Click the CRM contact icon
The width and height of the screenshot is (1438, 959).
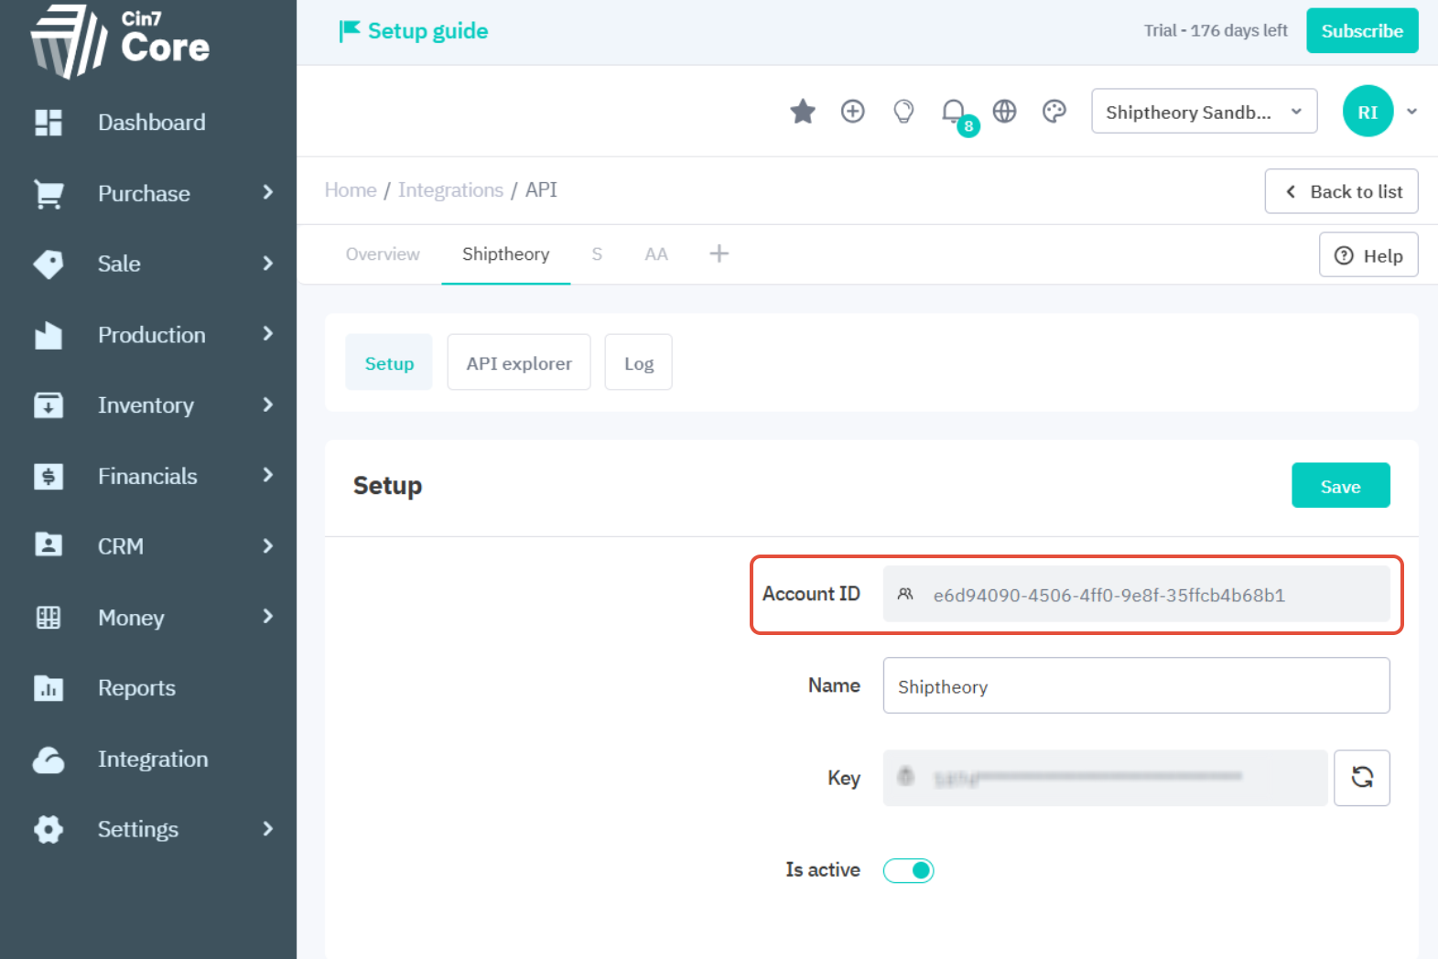pyautogui.click(x=49, y=545)
